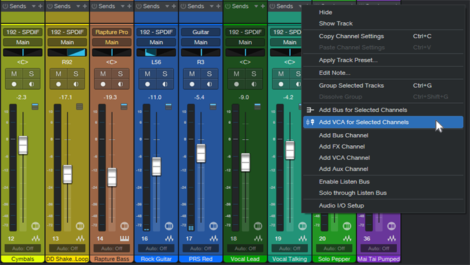Add a send on Rock Guitar channel
470x265 pixels.
[x=174, y=6]
